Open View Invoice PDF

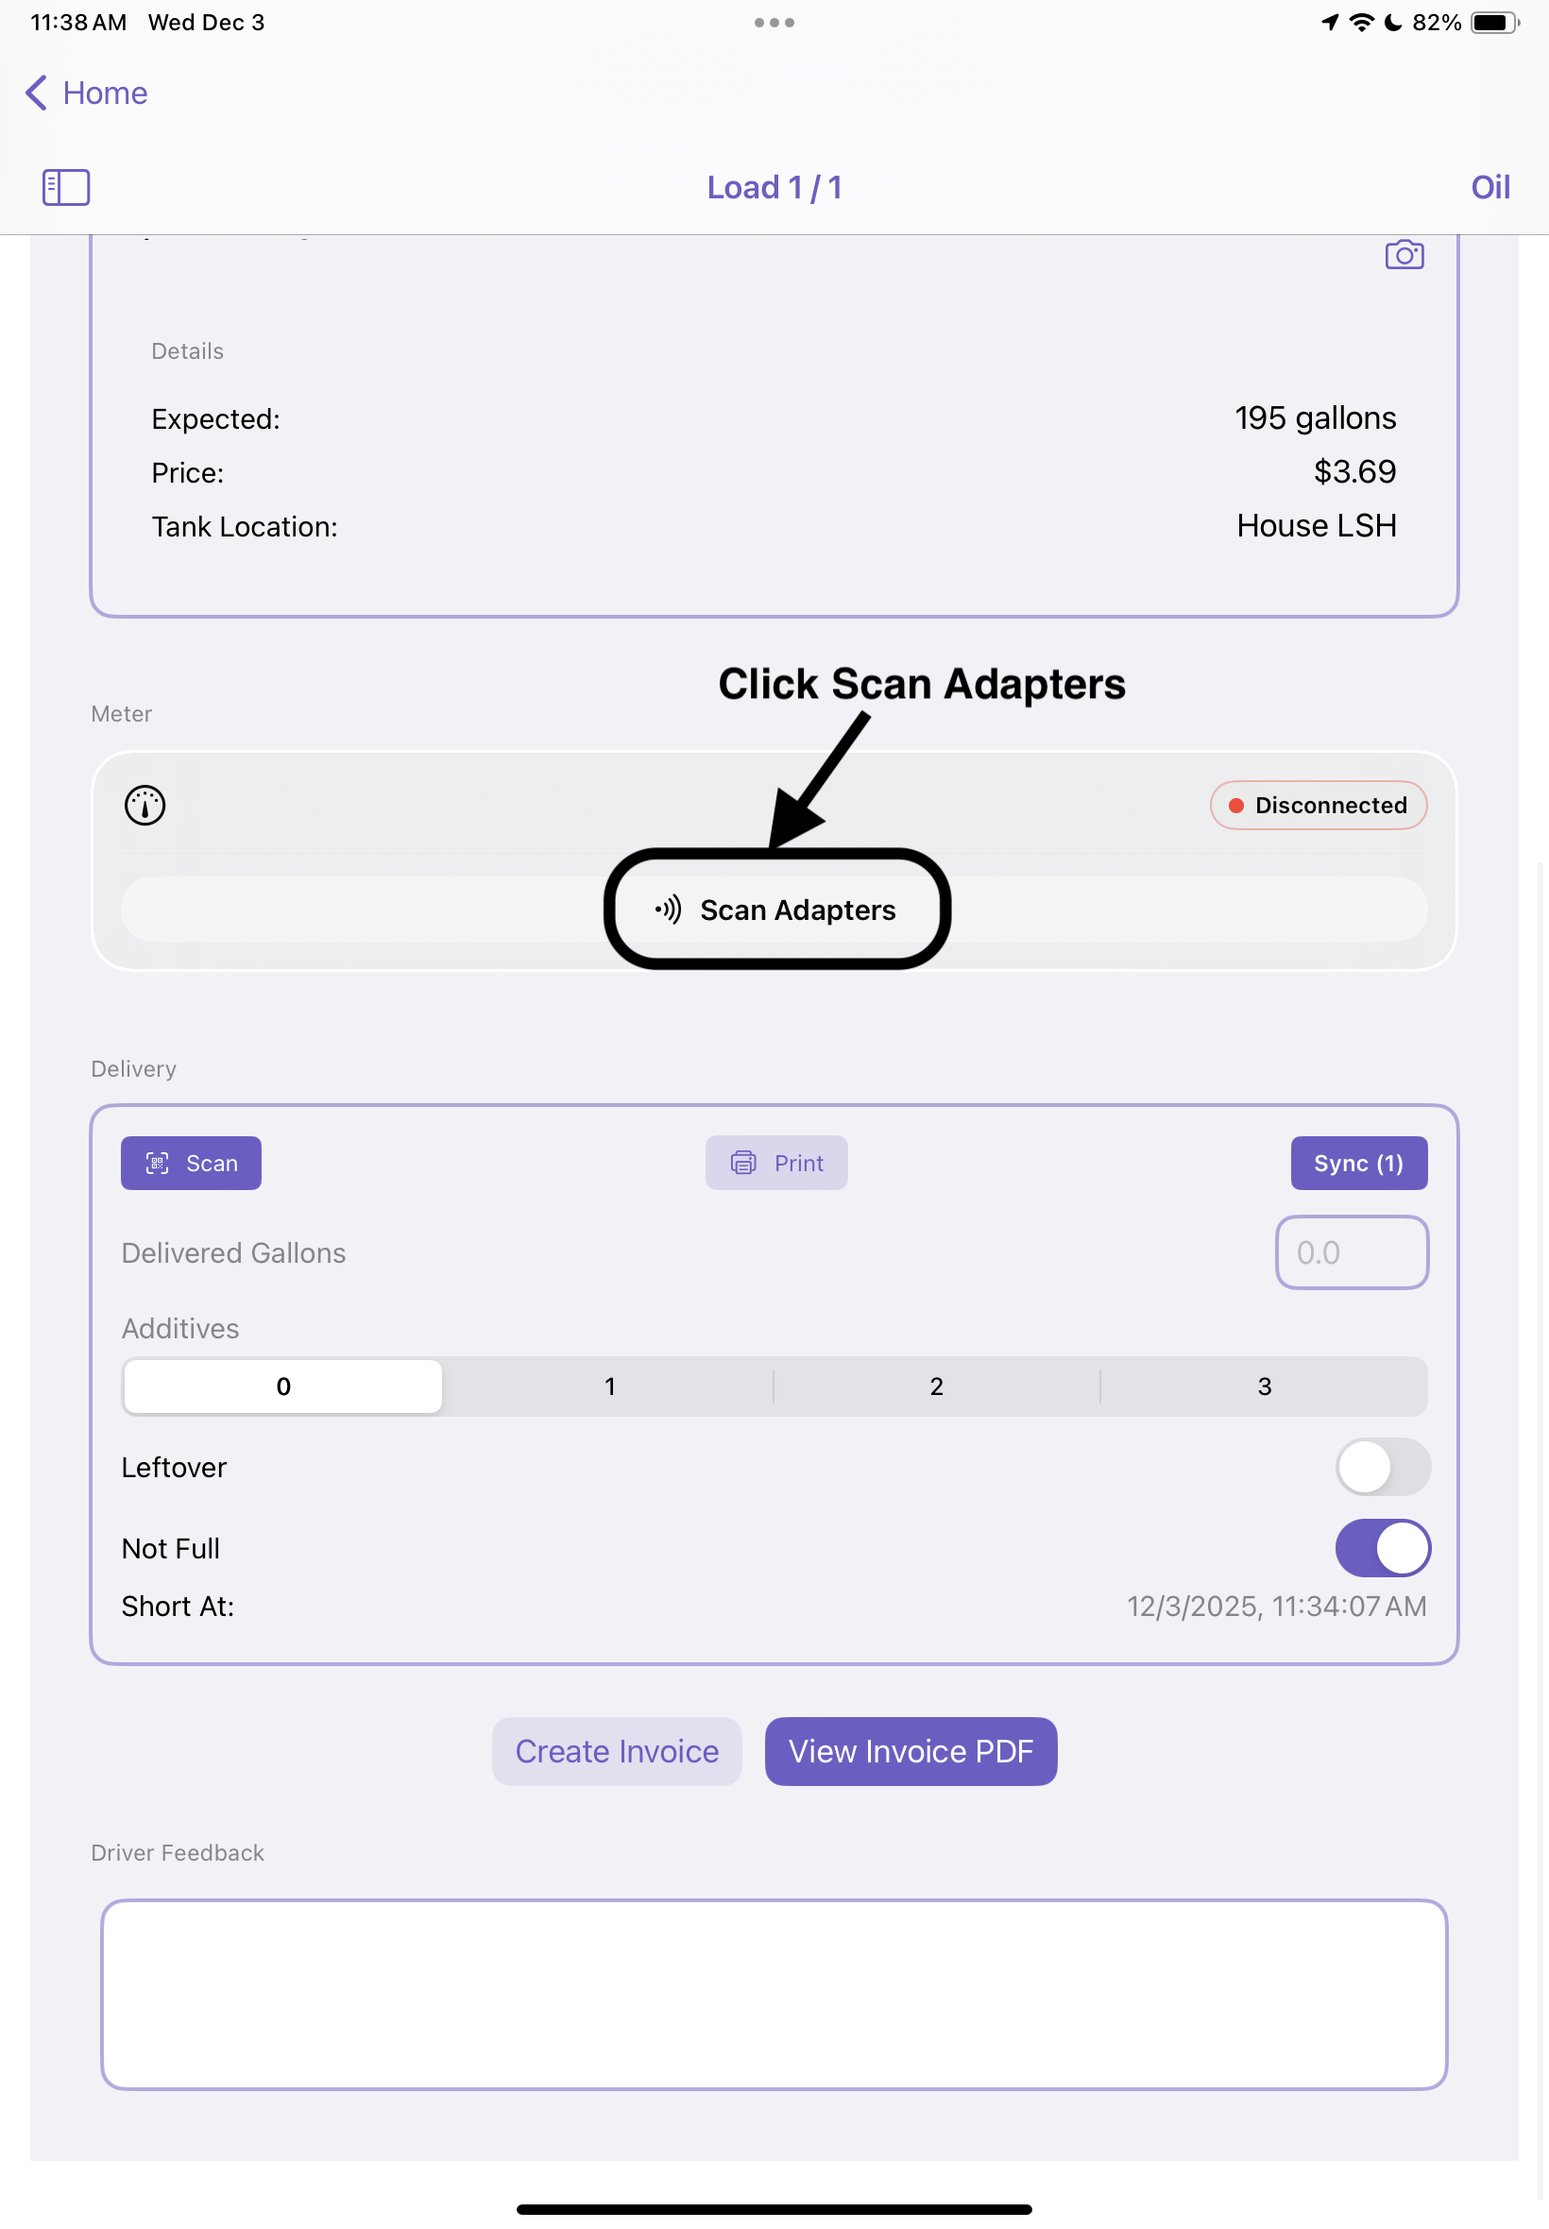click(x=910, y=1752)
